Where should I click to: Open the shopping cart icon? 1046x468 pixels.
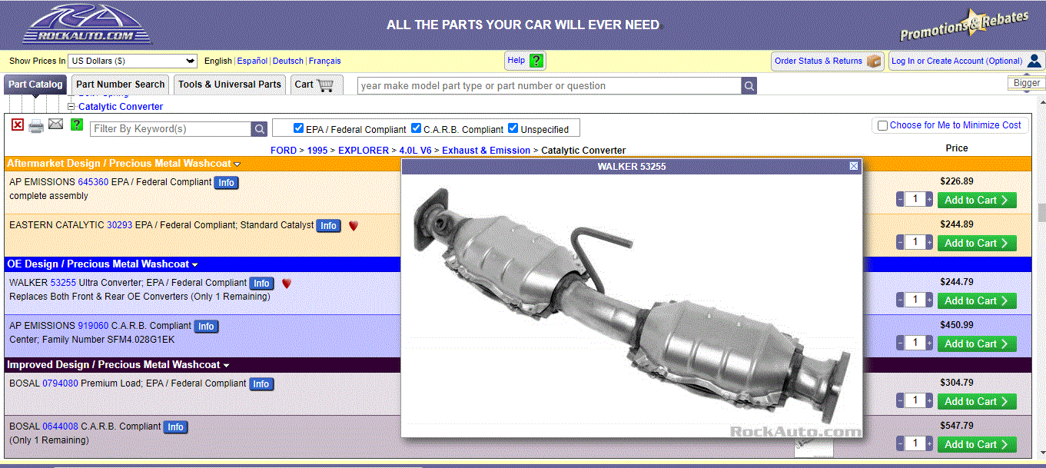326,85
